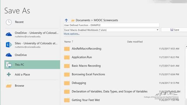Click the date 11/5/2017 6:04 PM
187x105 pixels.
tap(169, 74)
